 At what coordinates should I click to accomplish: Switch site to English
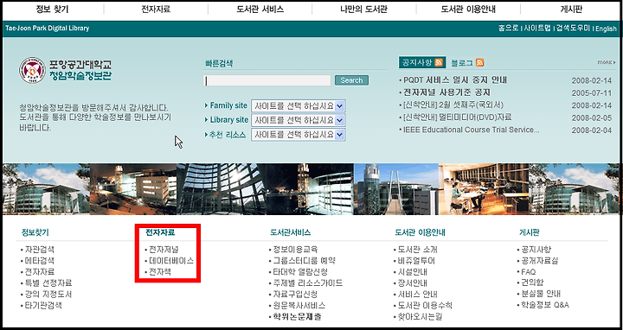[x=606, y=29]
